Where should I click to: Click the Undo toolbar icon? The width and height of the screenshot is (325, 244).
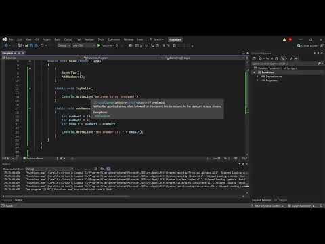point(42,45)
